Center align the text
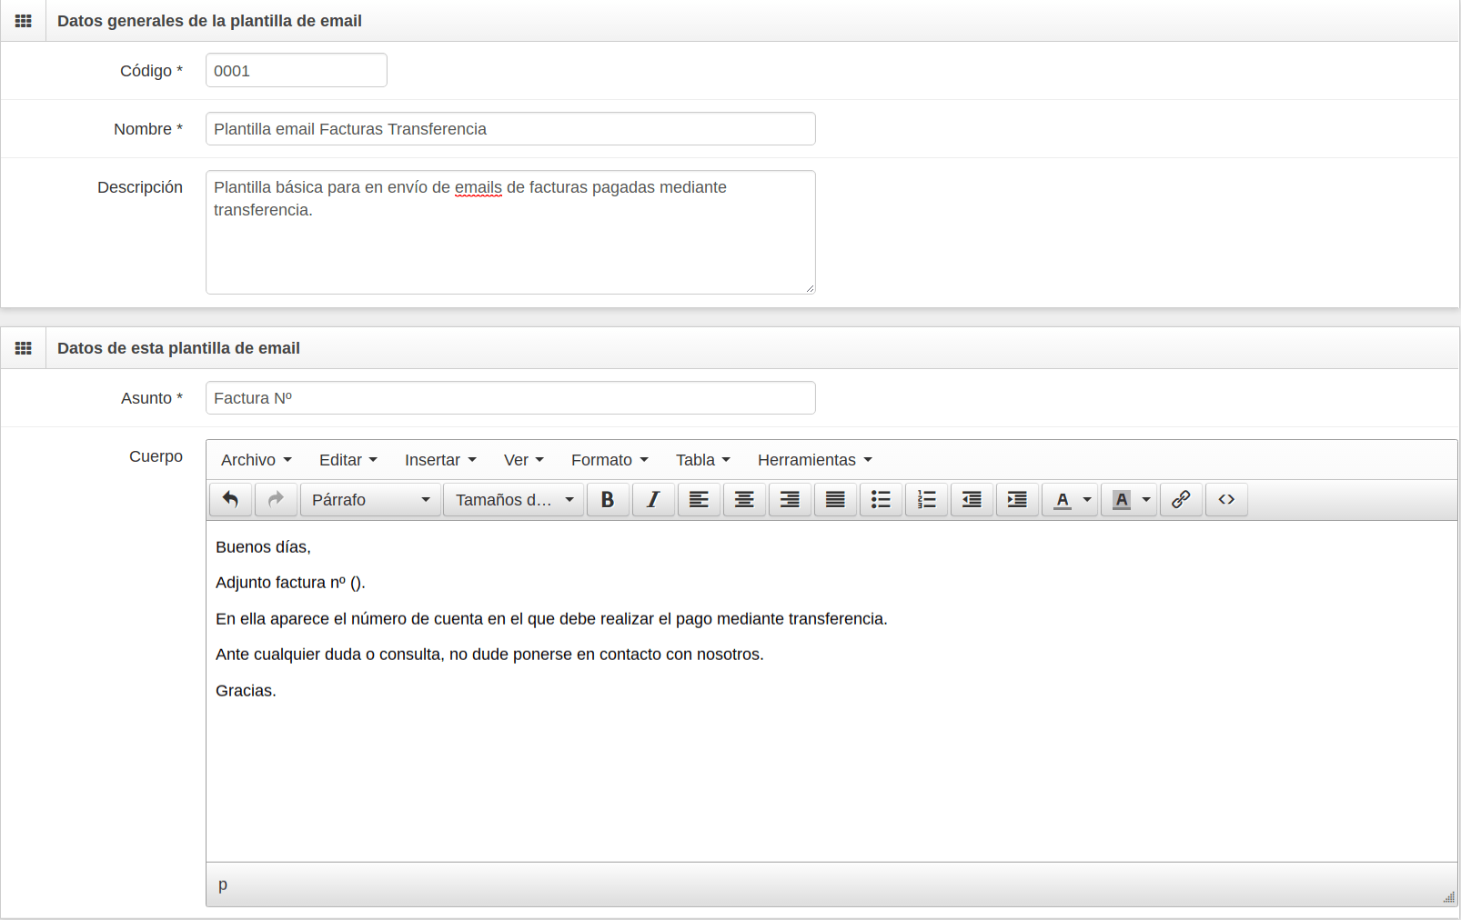1461x920 pixels. pyautogui.click(x=744, y=499)
